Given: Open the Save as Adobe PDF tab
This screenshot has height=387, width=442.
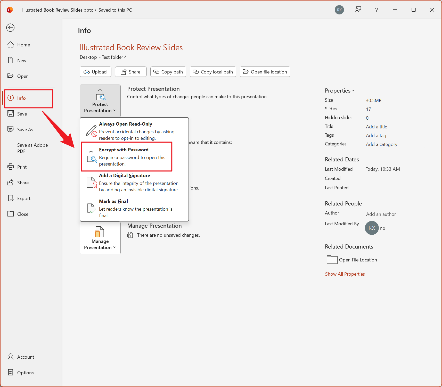Looking at the screenshot, I should (x=32, y=148).
